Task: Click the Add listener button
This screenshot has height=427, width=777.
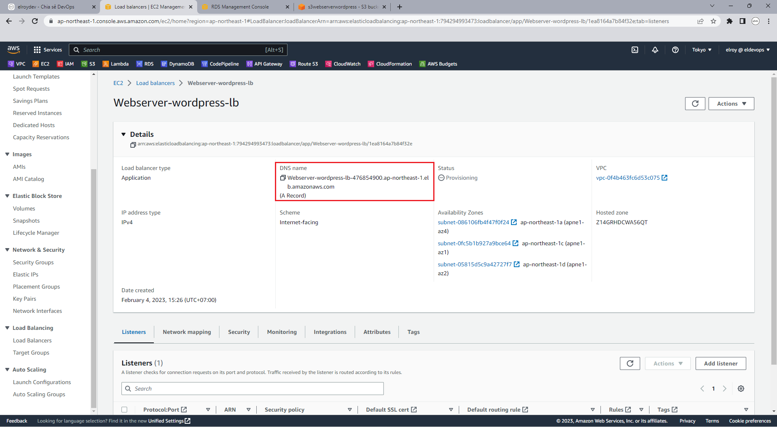Action: [x=721, y=363]
